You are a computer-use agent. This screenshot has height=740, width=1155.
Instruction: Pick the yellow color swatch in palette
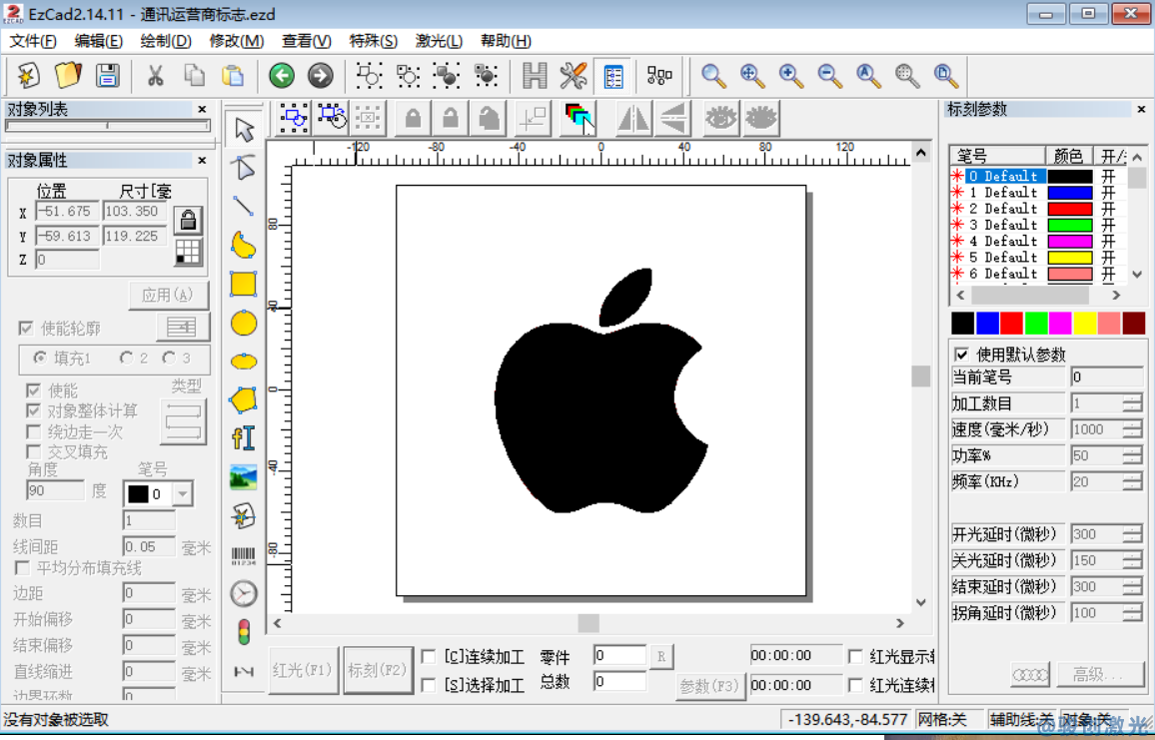pyautogui.click(x=1085, y=324)
